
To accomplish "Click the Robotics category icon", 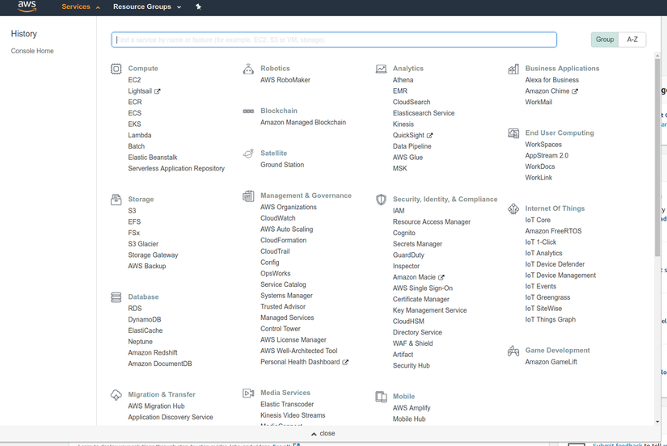I will (248, 69).
